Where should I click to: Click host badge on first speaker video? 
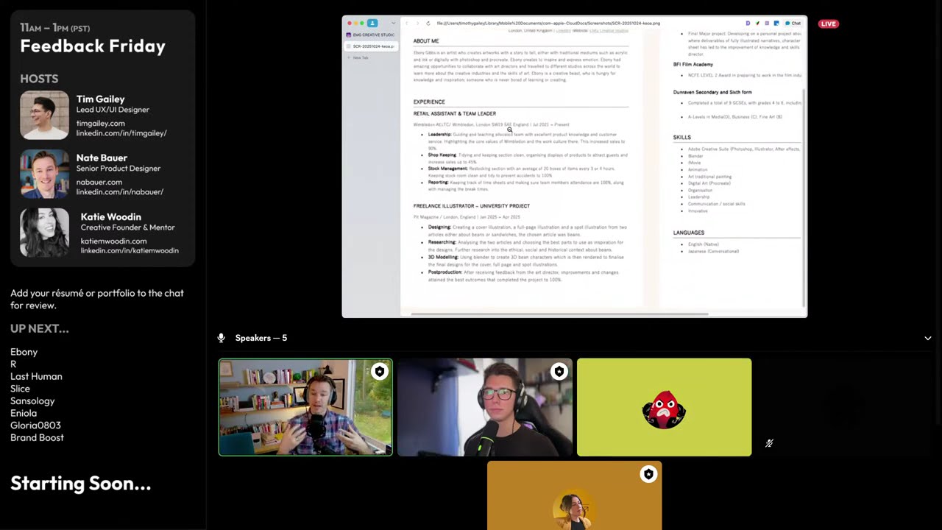coord(380,372)
